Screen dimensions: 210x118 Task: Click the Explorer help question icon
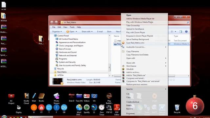(186, 31)
